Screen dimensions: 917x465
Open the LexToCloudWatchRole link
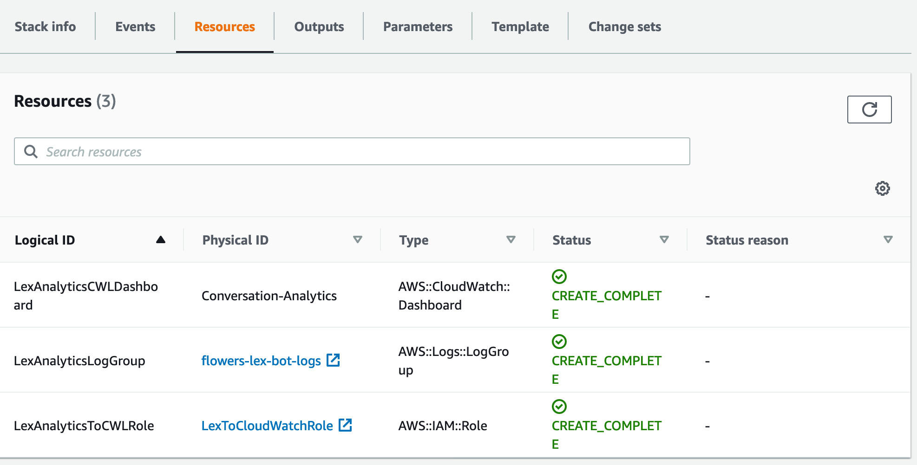[x=267, y=426]
